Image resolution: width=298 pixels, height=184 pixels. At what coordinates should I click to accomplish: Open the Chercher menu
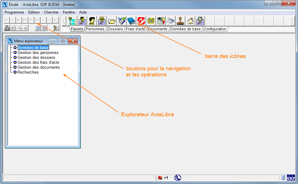tap(51, 12)
